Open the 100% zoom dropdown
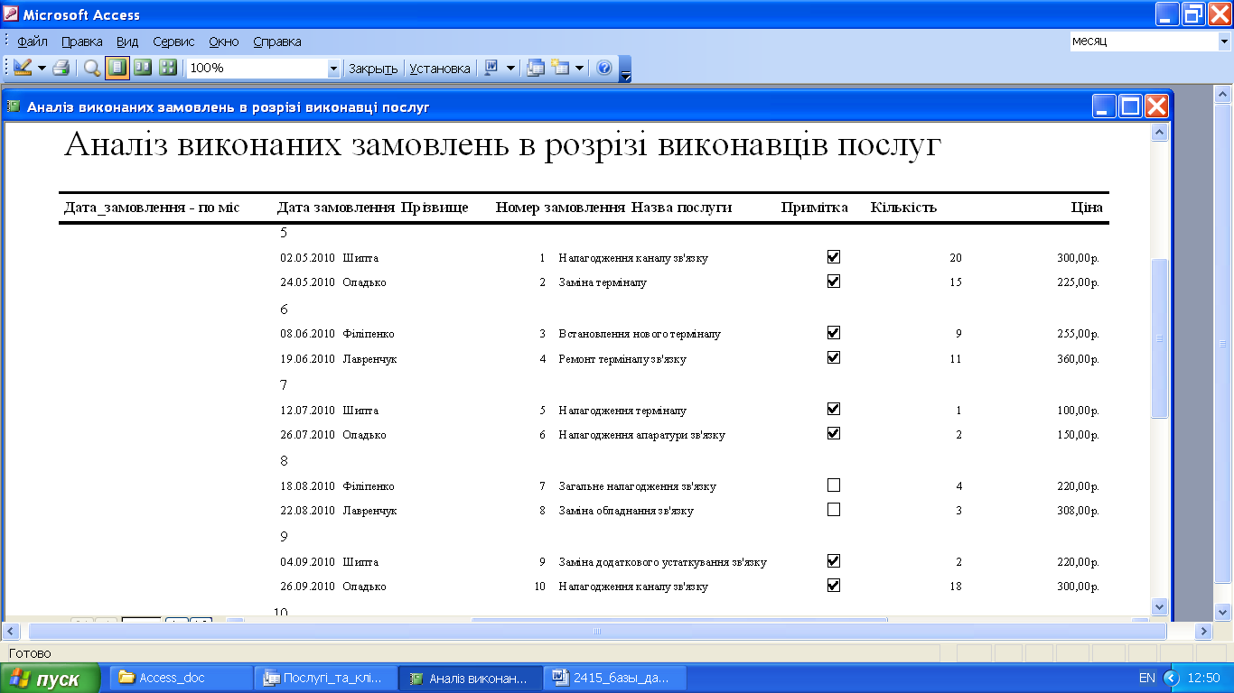Screen dimensions: 1234x693 pos(333,68)
